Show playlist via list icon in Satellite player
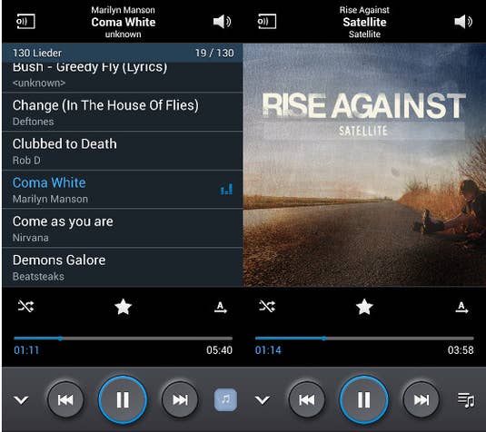This screenshot has width=486, height=432. click(466, 400)
